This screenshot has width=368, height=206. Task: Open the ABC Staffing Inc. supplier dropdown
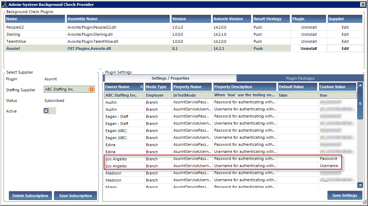pos(67,90)
